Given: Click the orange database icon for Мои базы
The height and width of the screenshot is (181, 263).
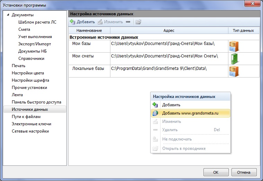Looking at the screenshot, I should tap(234, 46).
